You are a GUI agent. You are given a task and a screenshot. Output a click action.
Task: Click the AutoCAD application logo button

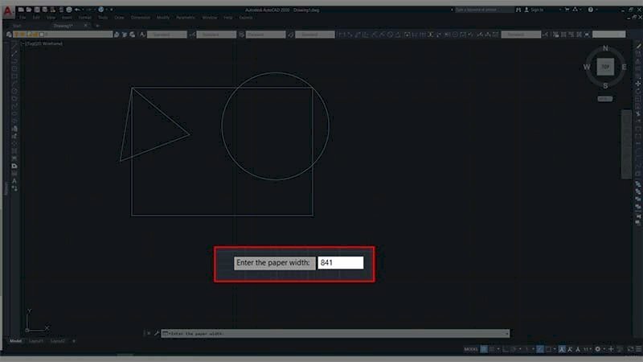pos(7,11)
